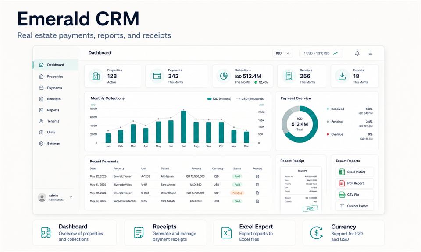Click the '12.4%' growth indicator
The width and height of the screenshot is (421, 252).
click(x=260, y=82)
